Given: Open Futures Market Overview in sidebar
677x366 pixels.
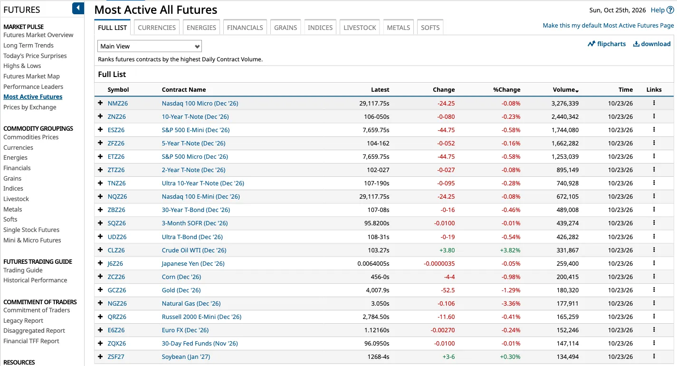Looking at the screenshot, I should [x=38, y=35].
